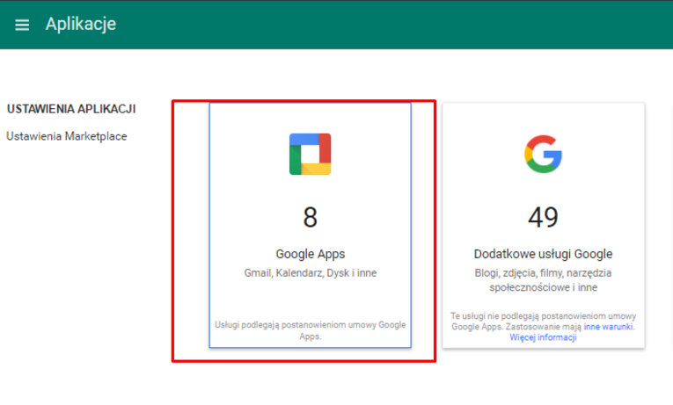The image size is (673, 405).
Task: Follow the inne warunki link
Action: coord(608,327)
